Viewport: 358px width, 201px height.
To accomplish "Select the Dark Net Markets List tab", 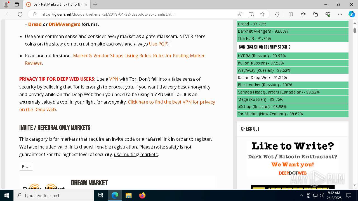I will pos(57,4).
